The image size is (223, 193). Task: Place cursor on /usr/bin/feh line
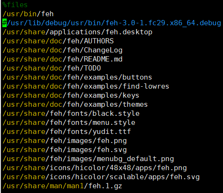(28, 14)
